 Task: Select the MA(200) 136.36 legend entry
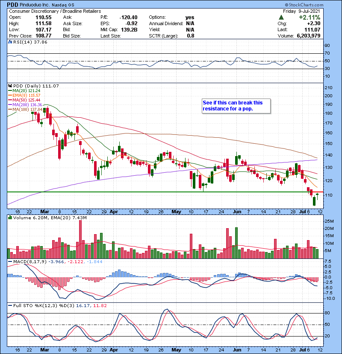(x=25, y=105)
